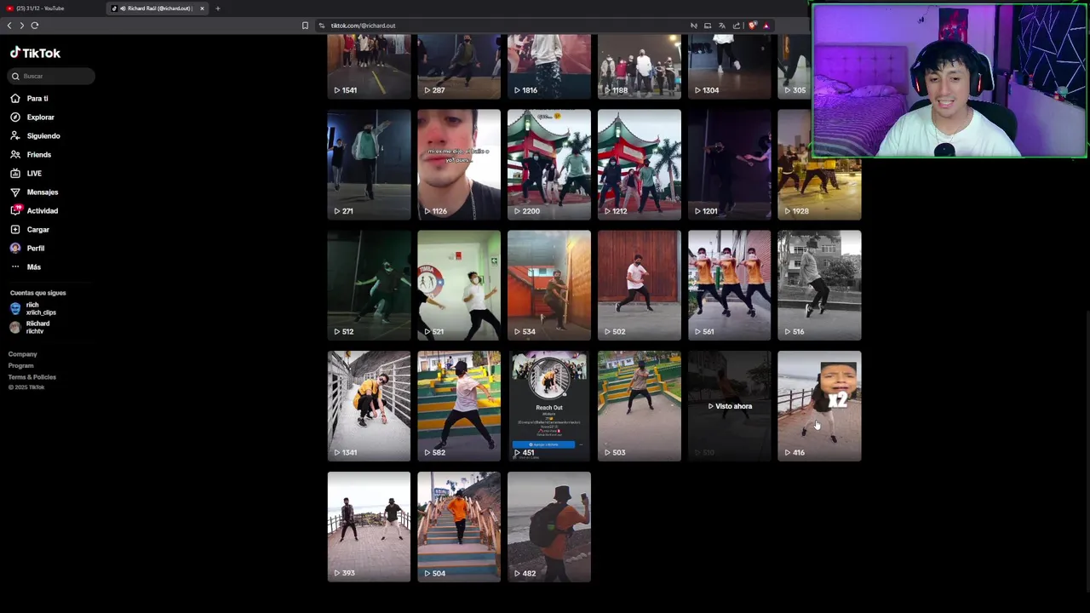Open the video with 534 views
1090x613 pixels.
(x=549, y=285)
